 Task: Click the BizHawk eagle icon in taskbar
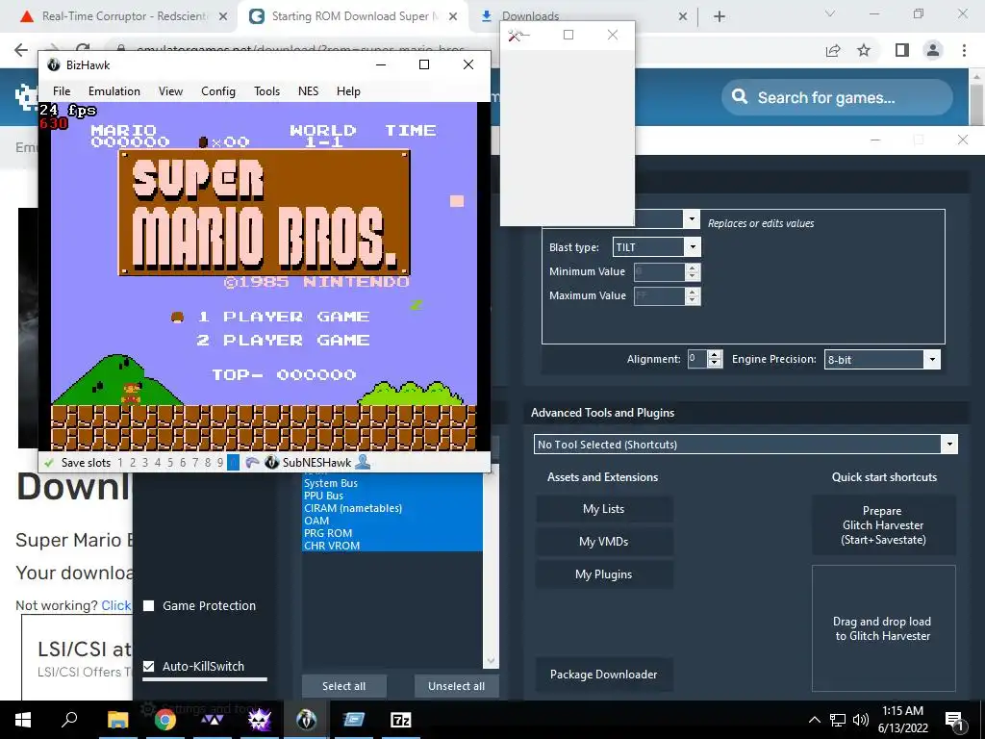coord(307,720)
